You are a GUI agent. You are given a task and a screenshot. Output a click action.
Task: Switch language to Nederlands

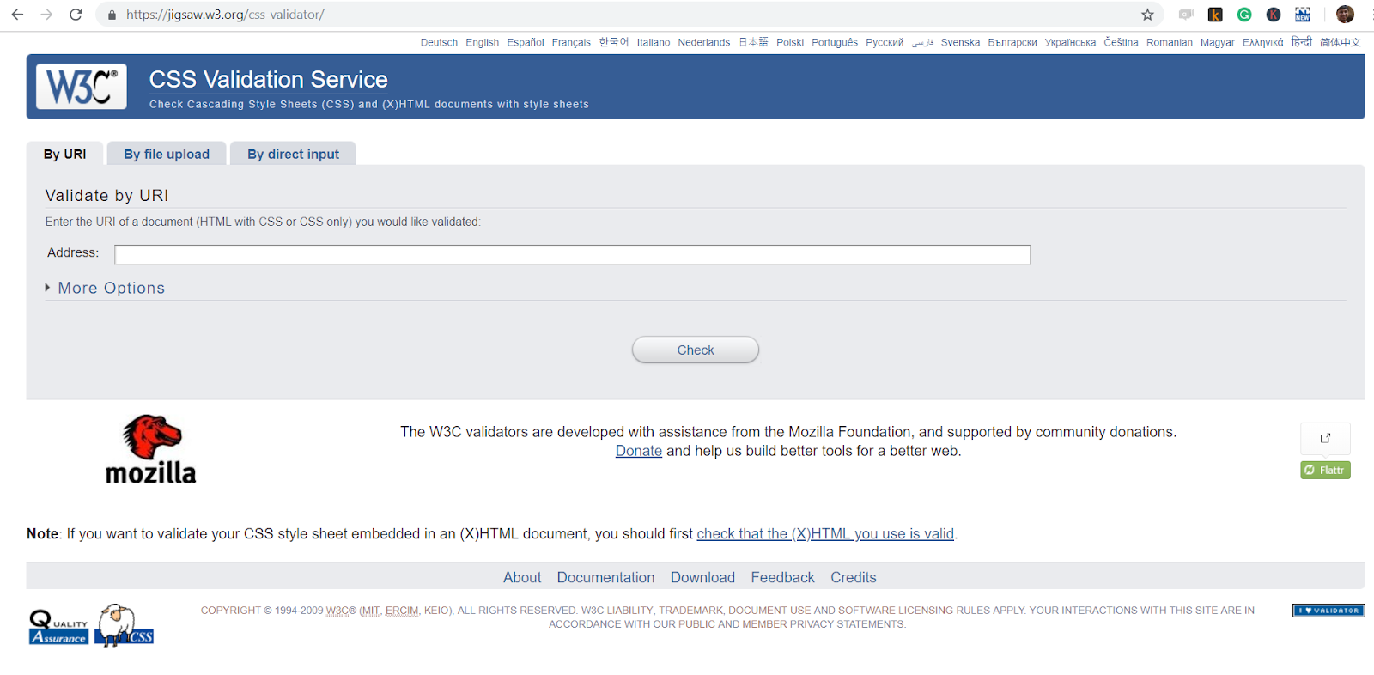pyautogui.click(x=704, y=43)
